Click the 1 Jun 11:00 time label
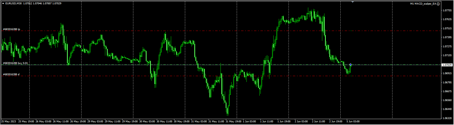Image resolution: width=454 pixels, height=125 pixels. (267, 122)
